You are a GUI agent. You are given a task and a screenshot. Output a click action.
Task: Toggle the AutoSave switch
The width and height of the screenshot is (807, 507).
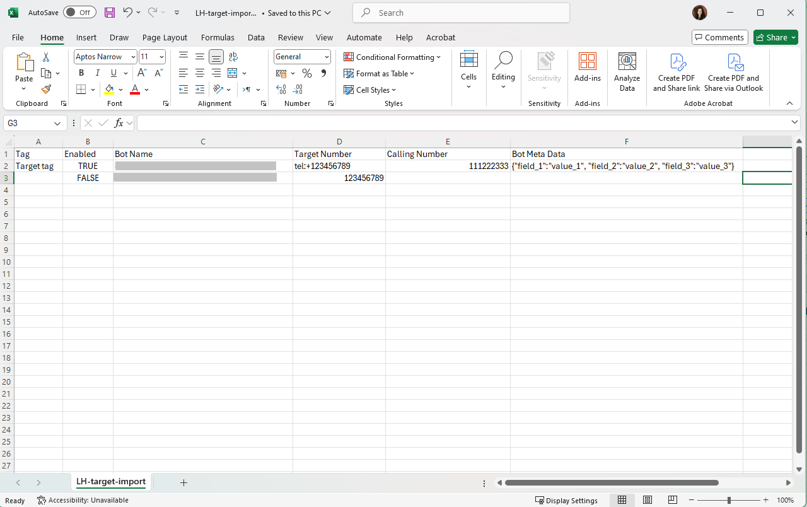click(x=79, y=13)
